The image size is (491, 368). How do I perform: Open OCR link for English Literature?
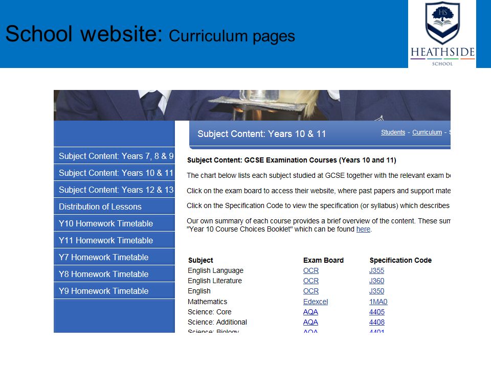(x=310, y=281)
